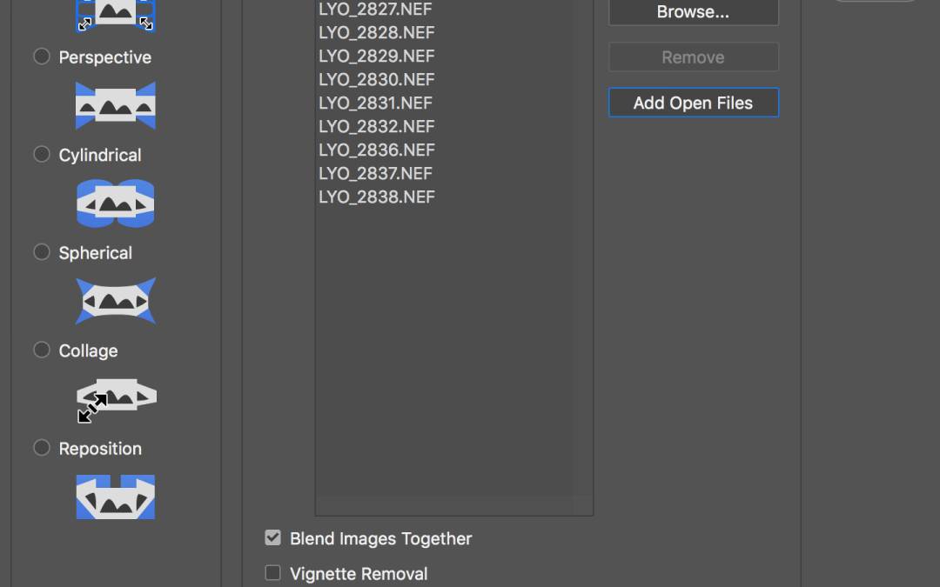Select the last file LYO_2838.NEF
This screenshot has height=587, width=940.
click(376, 197)
